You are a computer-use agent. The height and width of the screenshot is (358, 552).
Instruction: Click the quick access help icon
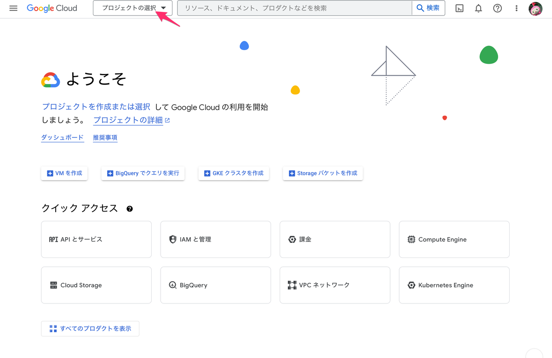(130, 209)
